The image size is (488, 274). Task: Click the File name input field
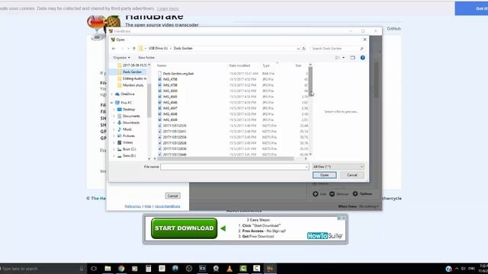[x=234, y=167]
